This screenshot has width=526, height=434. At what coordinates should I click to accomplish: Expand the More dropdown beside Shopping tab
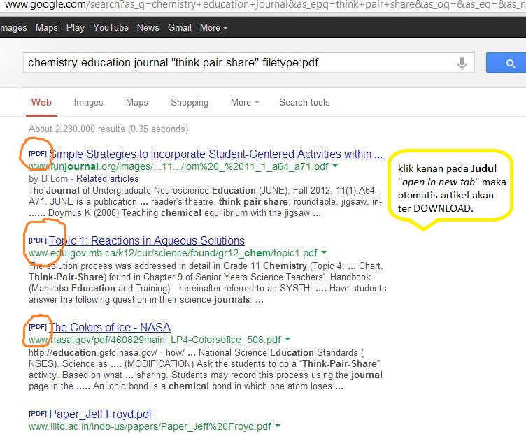coord(245,102)
